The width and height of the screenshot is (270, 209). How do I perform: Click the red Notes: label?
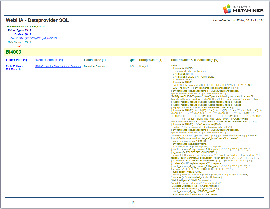pos(20,46)
